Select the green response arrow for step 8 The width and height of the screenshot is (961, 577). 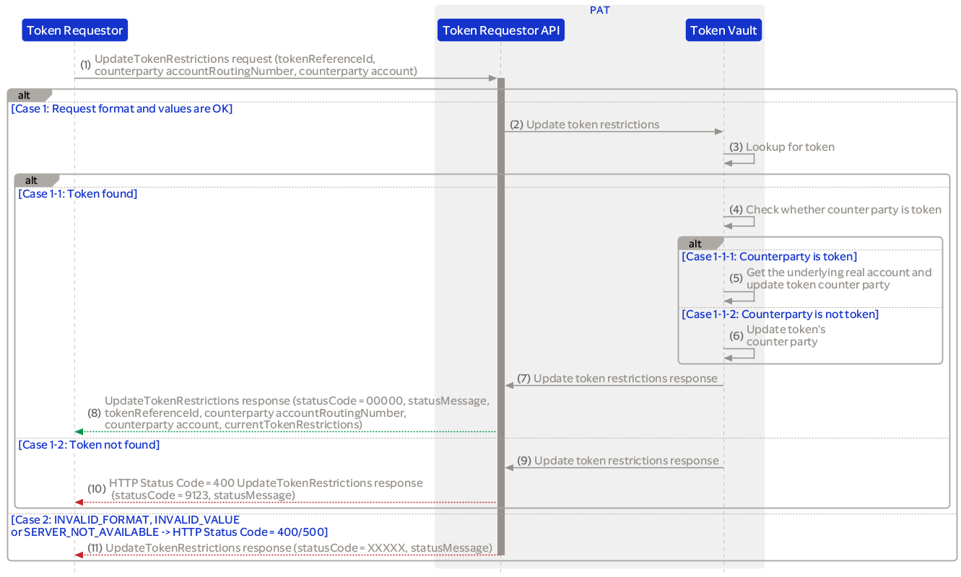pyautogui.click(x=289, y=431)
